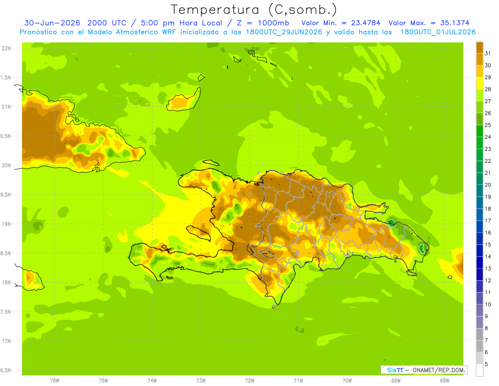The width and height of the screenshot is (499, 386).
Task: Click the '76W' longitude axis label
Action: click(54, 381)
